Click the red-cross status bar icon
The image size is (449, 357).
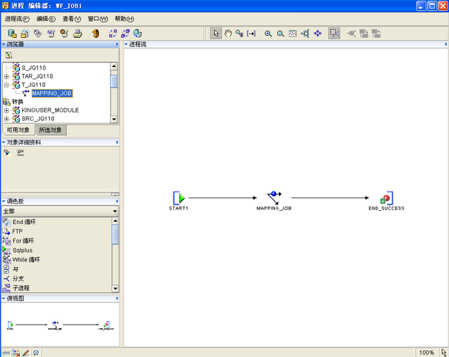pos(16,353)
